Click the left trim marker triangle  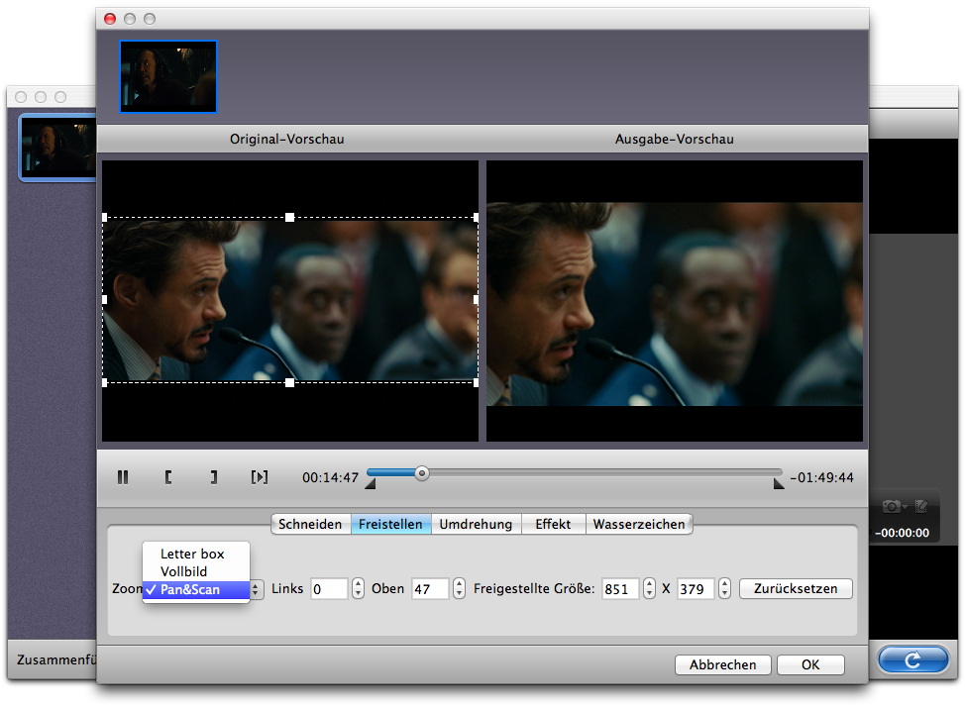(371, 484)
